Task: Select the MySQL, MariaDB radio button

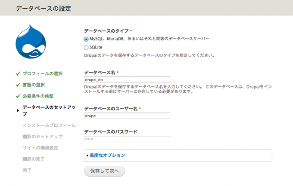Action: [86, 39]
